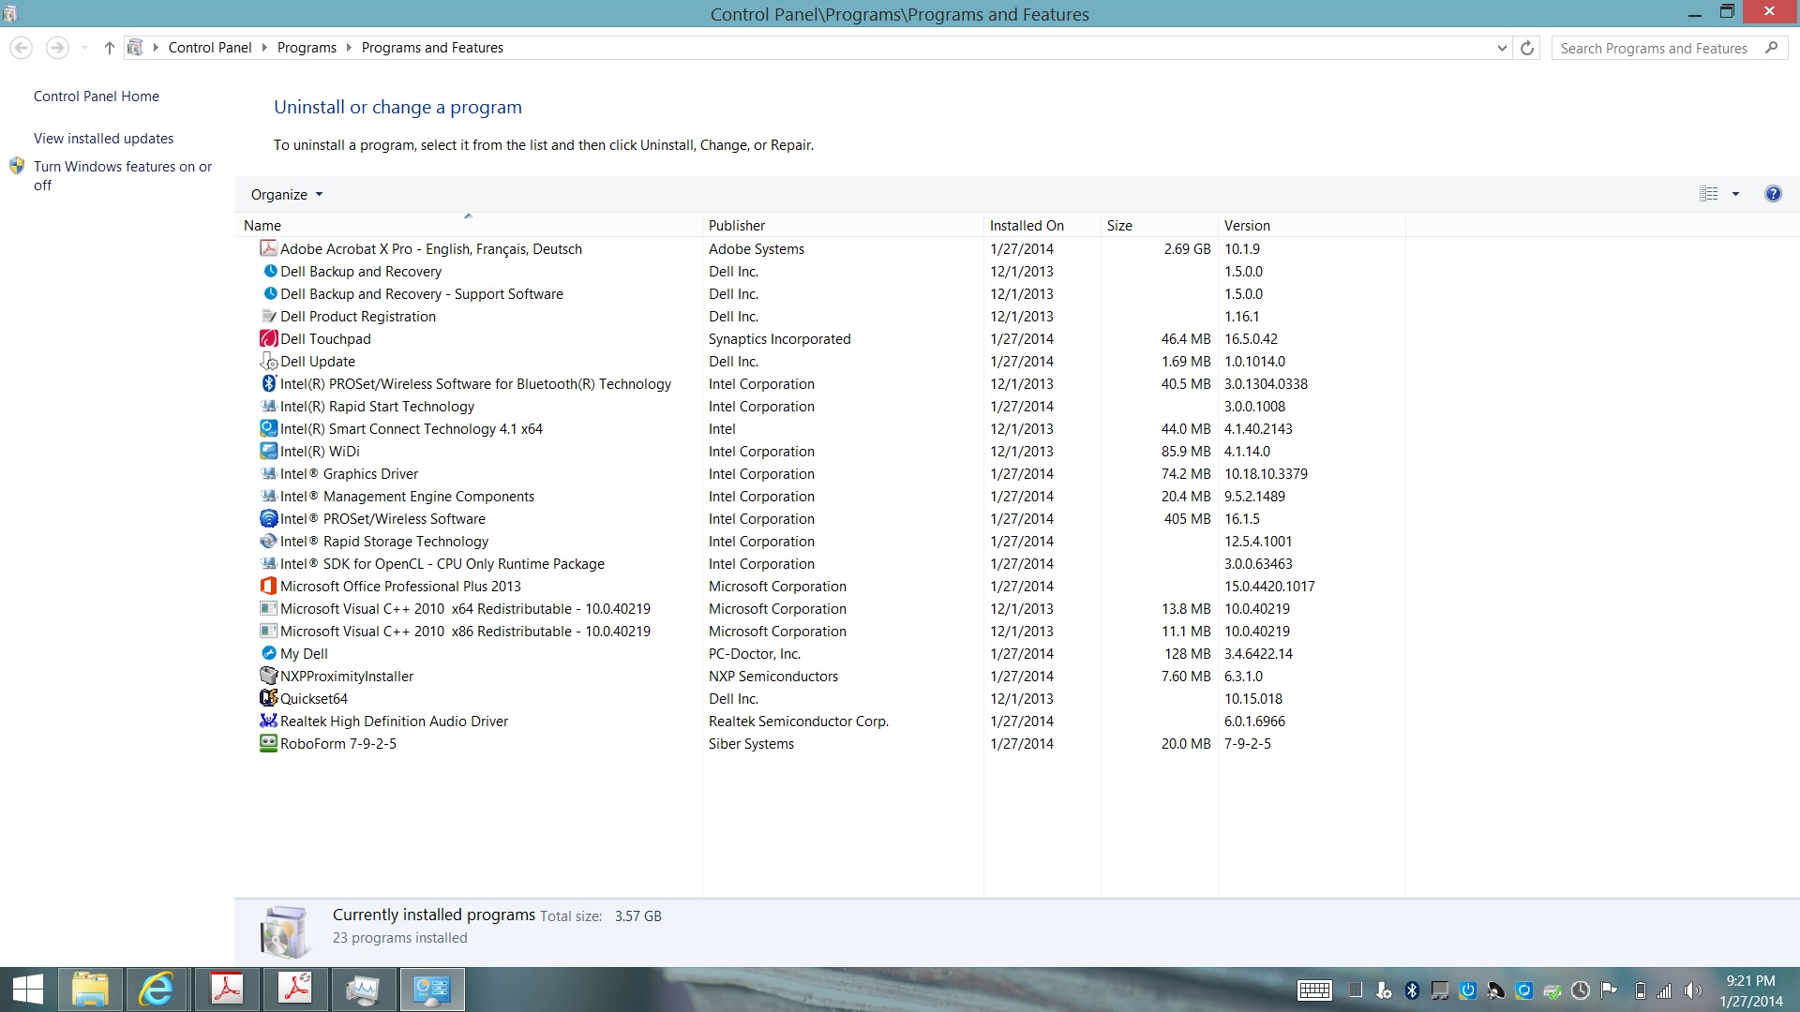The image size is (1800, 1012).
Task: Sort by the Installed On column
Action: point(1042,225)
